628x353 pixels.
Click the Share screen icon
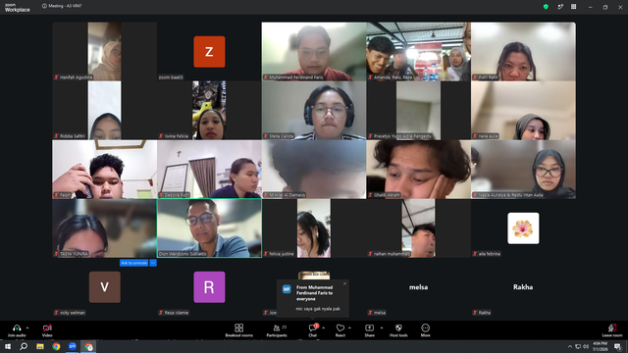click(369, 328)
